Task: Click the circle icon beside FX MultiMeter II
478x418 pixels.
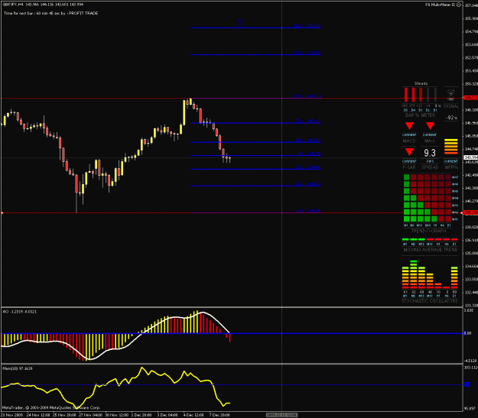Action: [x=459, y=5]
